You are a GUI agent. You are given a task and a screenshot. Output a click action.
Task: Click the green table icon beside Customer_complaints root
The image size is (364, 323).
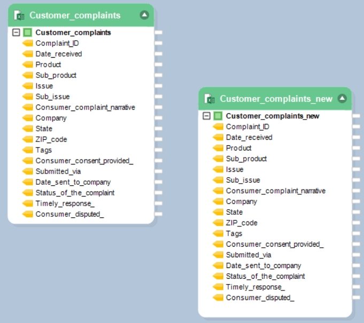pos(27,33)
